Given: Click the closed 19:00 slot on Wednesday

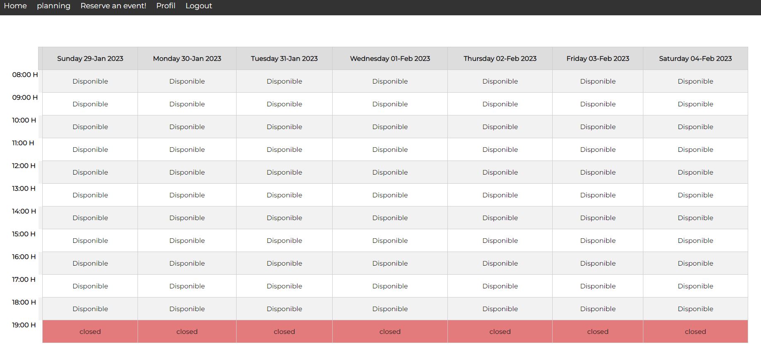Looking at the screenshot, I should pyautogui.click(x=390, y=332).
